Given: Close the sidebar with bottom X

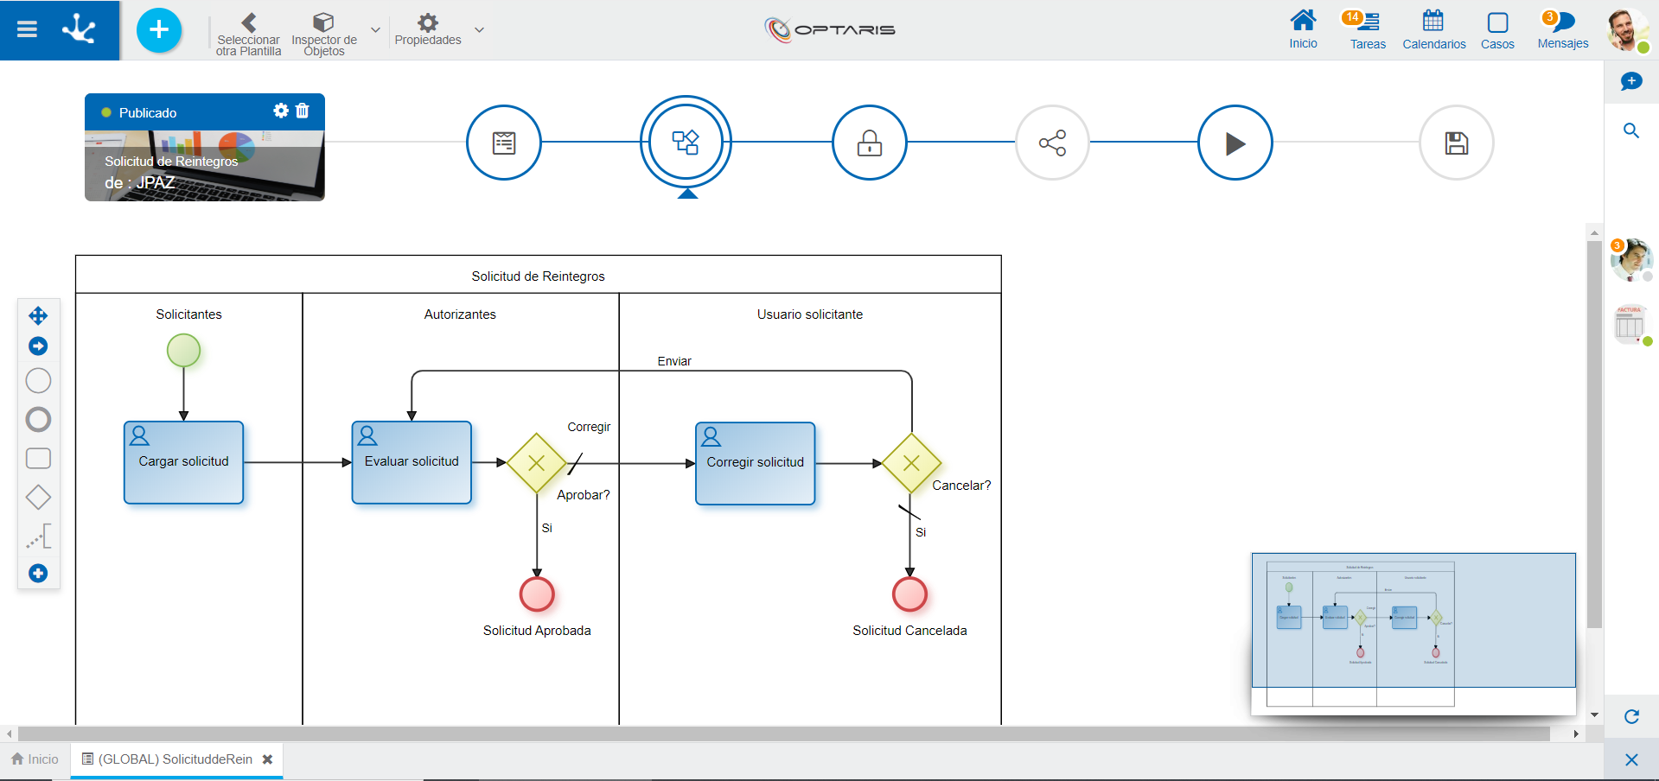Looking at the screenshot, I should pyautogui.click(x=1631, y=759).
